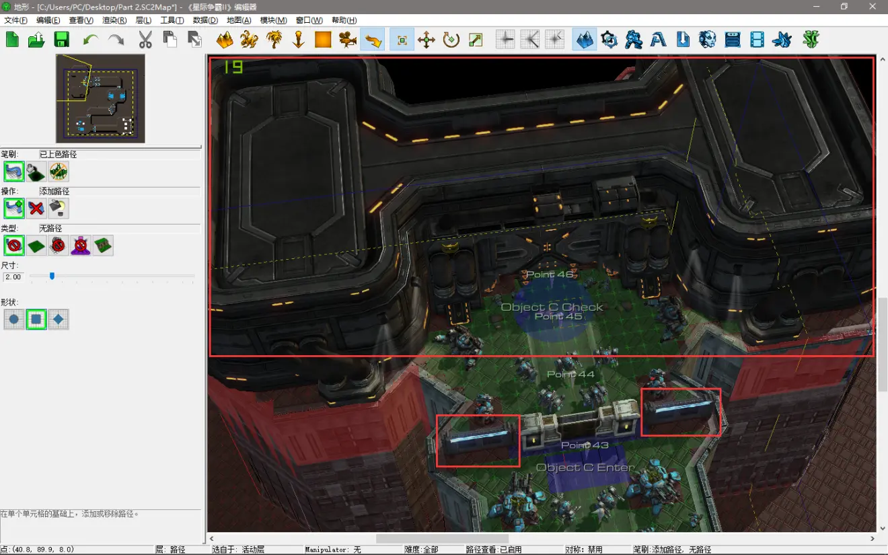The image size is (888, 555).
Task: Open the 查看(V) menu
Action: click(x=81, y=20)
